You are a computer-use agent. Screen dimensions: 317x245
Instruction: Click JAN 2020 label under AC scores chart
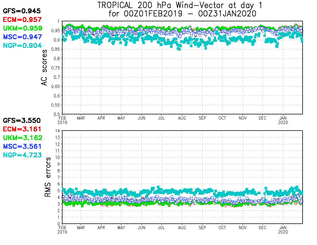283,120
